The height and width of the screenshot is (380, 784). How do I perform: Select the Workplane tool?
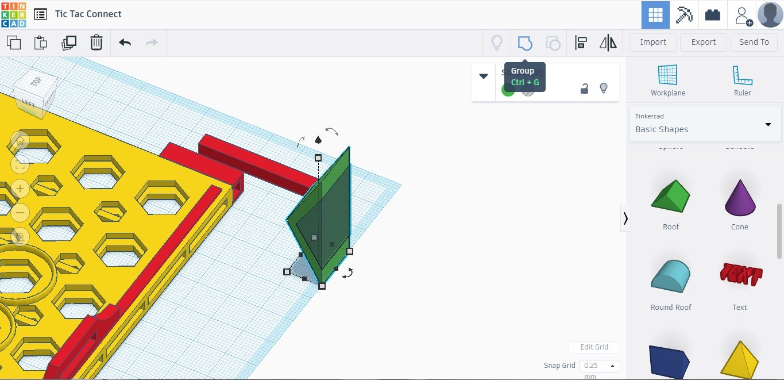[668, 80]
